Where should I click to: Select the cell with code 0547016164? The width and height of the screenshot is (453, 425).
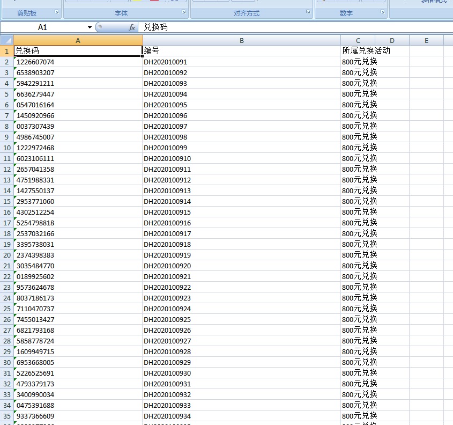pyautogui.click(x=78, y=105)
